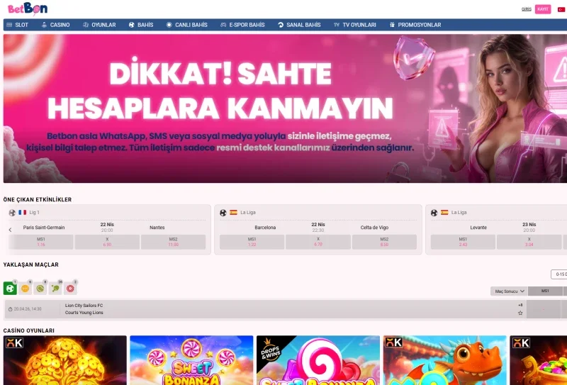Open TV OYUNLARI section

355,25
